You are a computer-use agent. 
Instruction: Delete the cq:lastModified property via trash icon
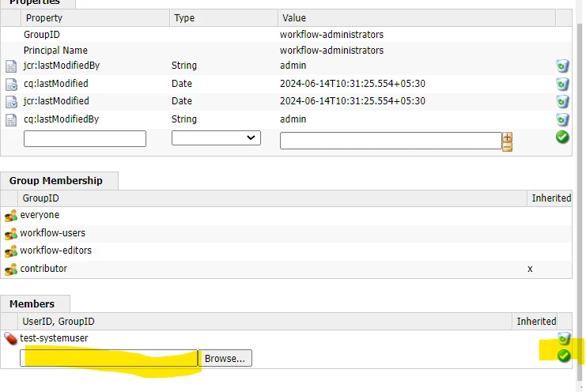coord(562,84)
